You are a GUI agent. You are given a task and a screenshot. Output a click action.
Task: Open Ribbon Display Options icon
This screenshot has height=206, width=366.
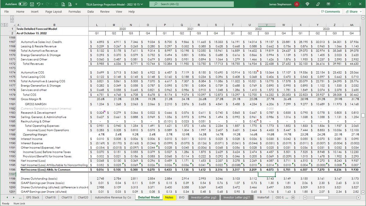click(x=329, y=4)
